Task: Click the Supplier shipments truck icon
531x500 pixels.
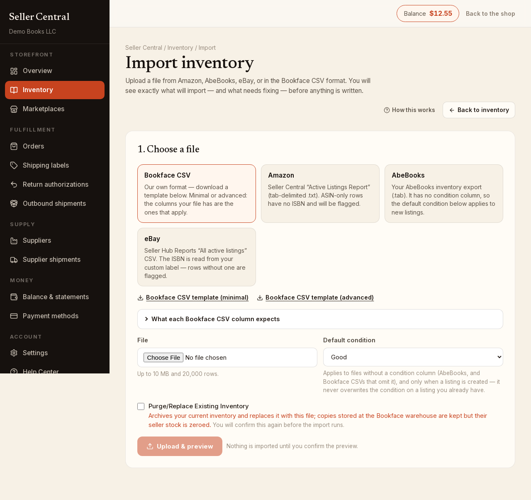Action: coord(14,260)
